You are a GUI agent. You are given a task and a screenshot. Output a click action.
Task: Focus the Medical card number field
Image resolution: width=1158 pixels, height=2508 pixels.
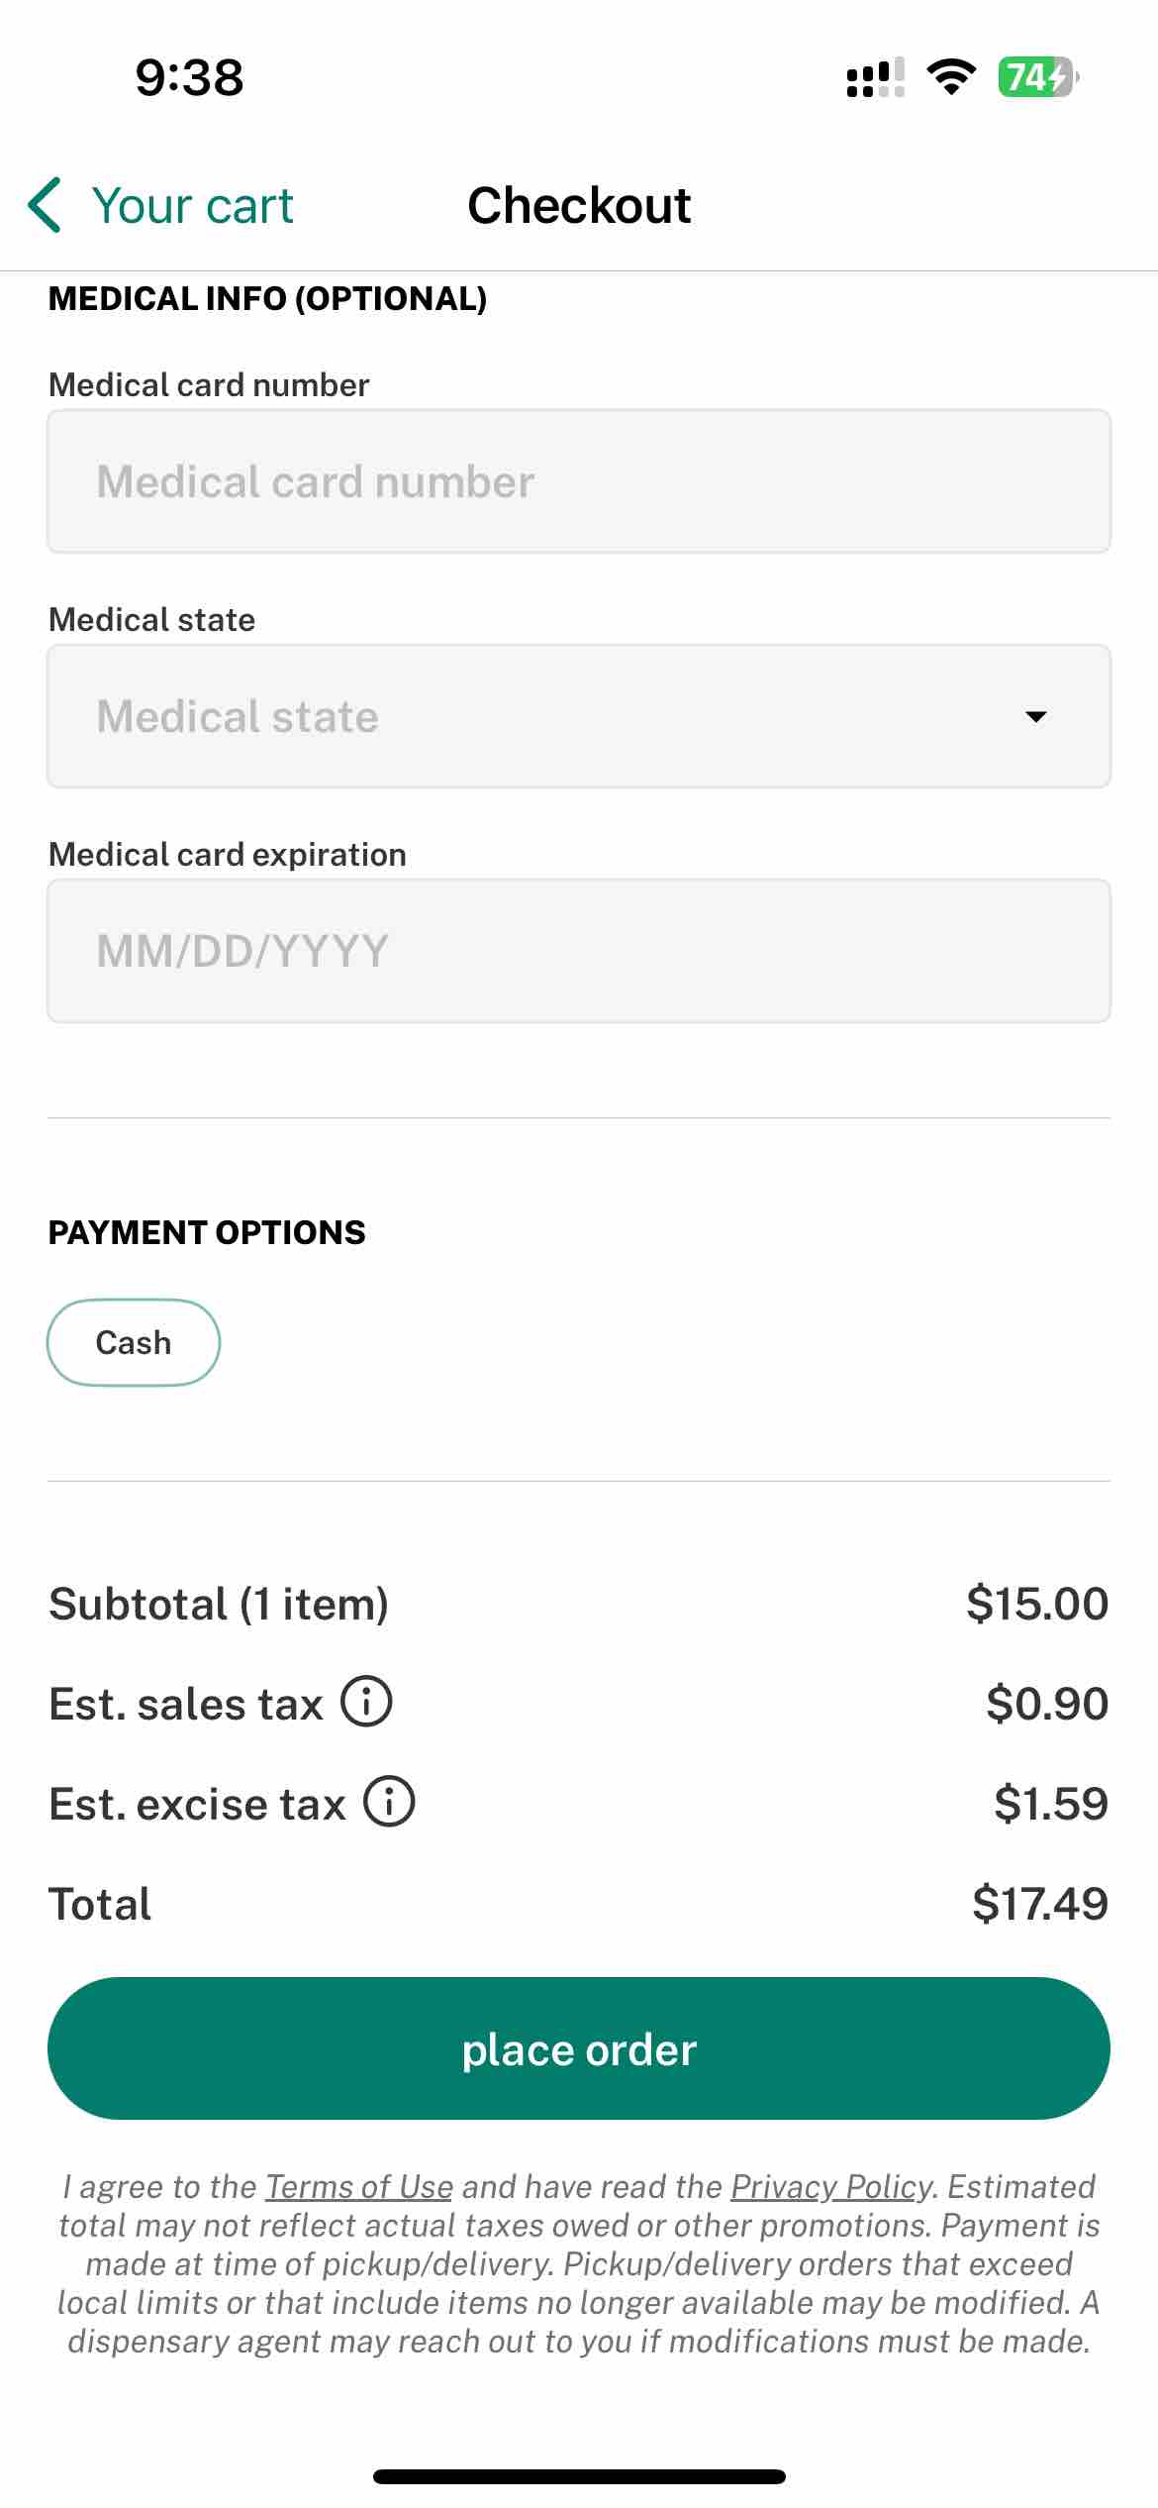(x=579, y=481)
